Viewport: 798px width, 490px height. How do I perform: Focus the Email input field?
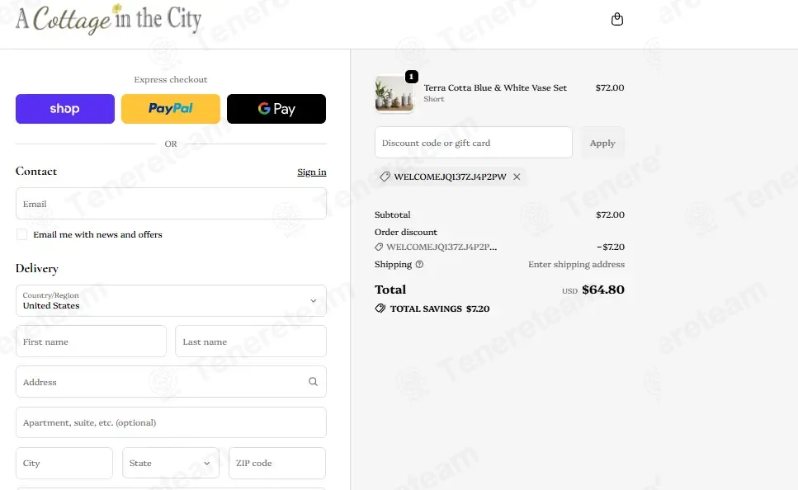tap(171, 204)
